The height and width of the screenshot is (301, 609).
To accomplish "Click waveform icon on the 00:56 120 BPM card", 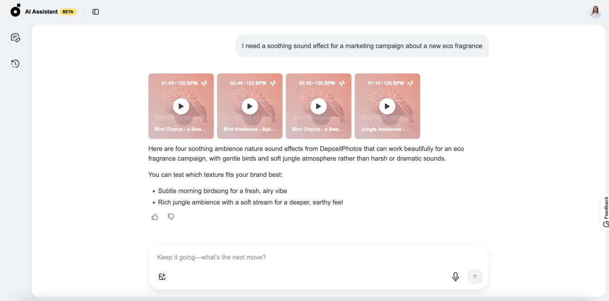I will (342, 83).
